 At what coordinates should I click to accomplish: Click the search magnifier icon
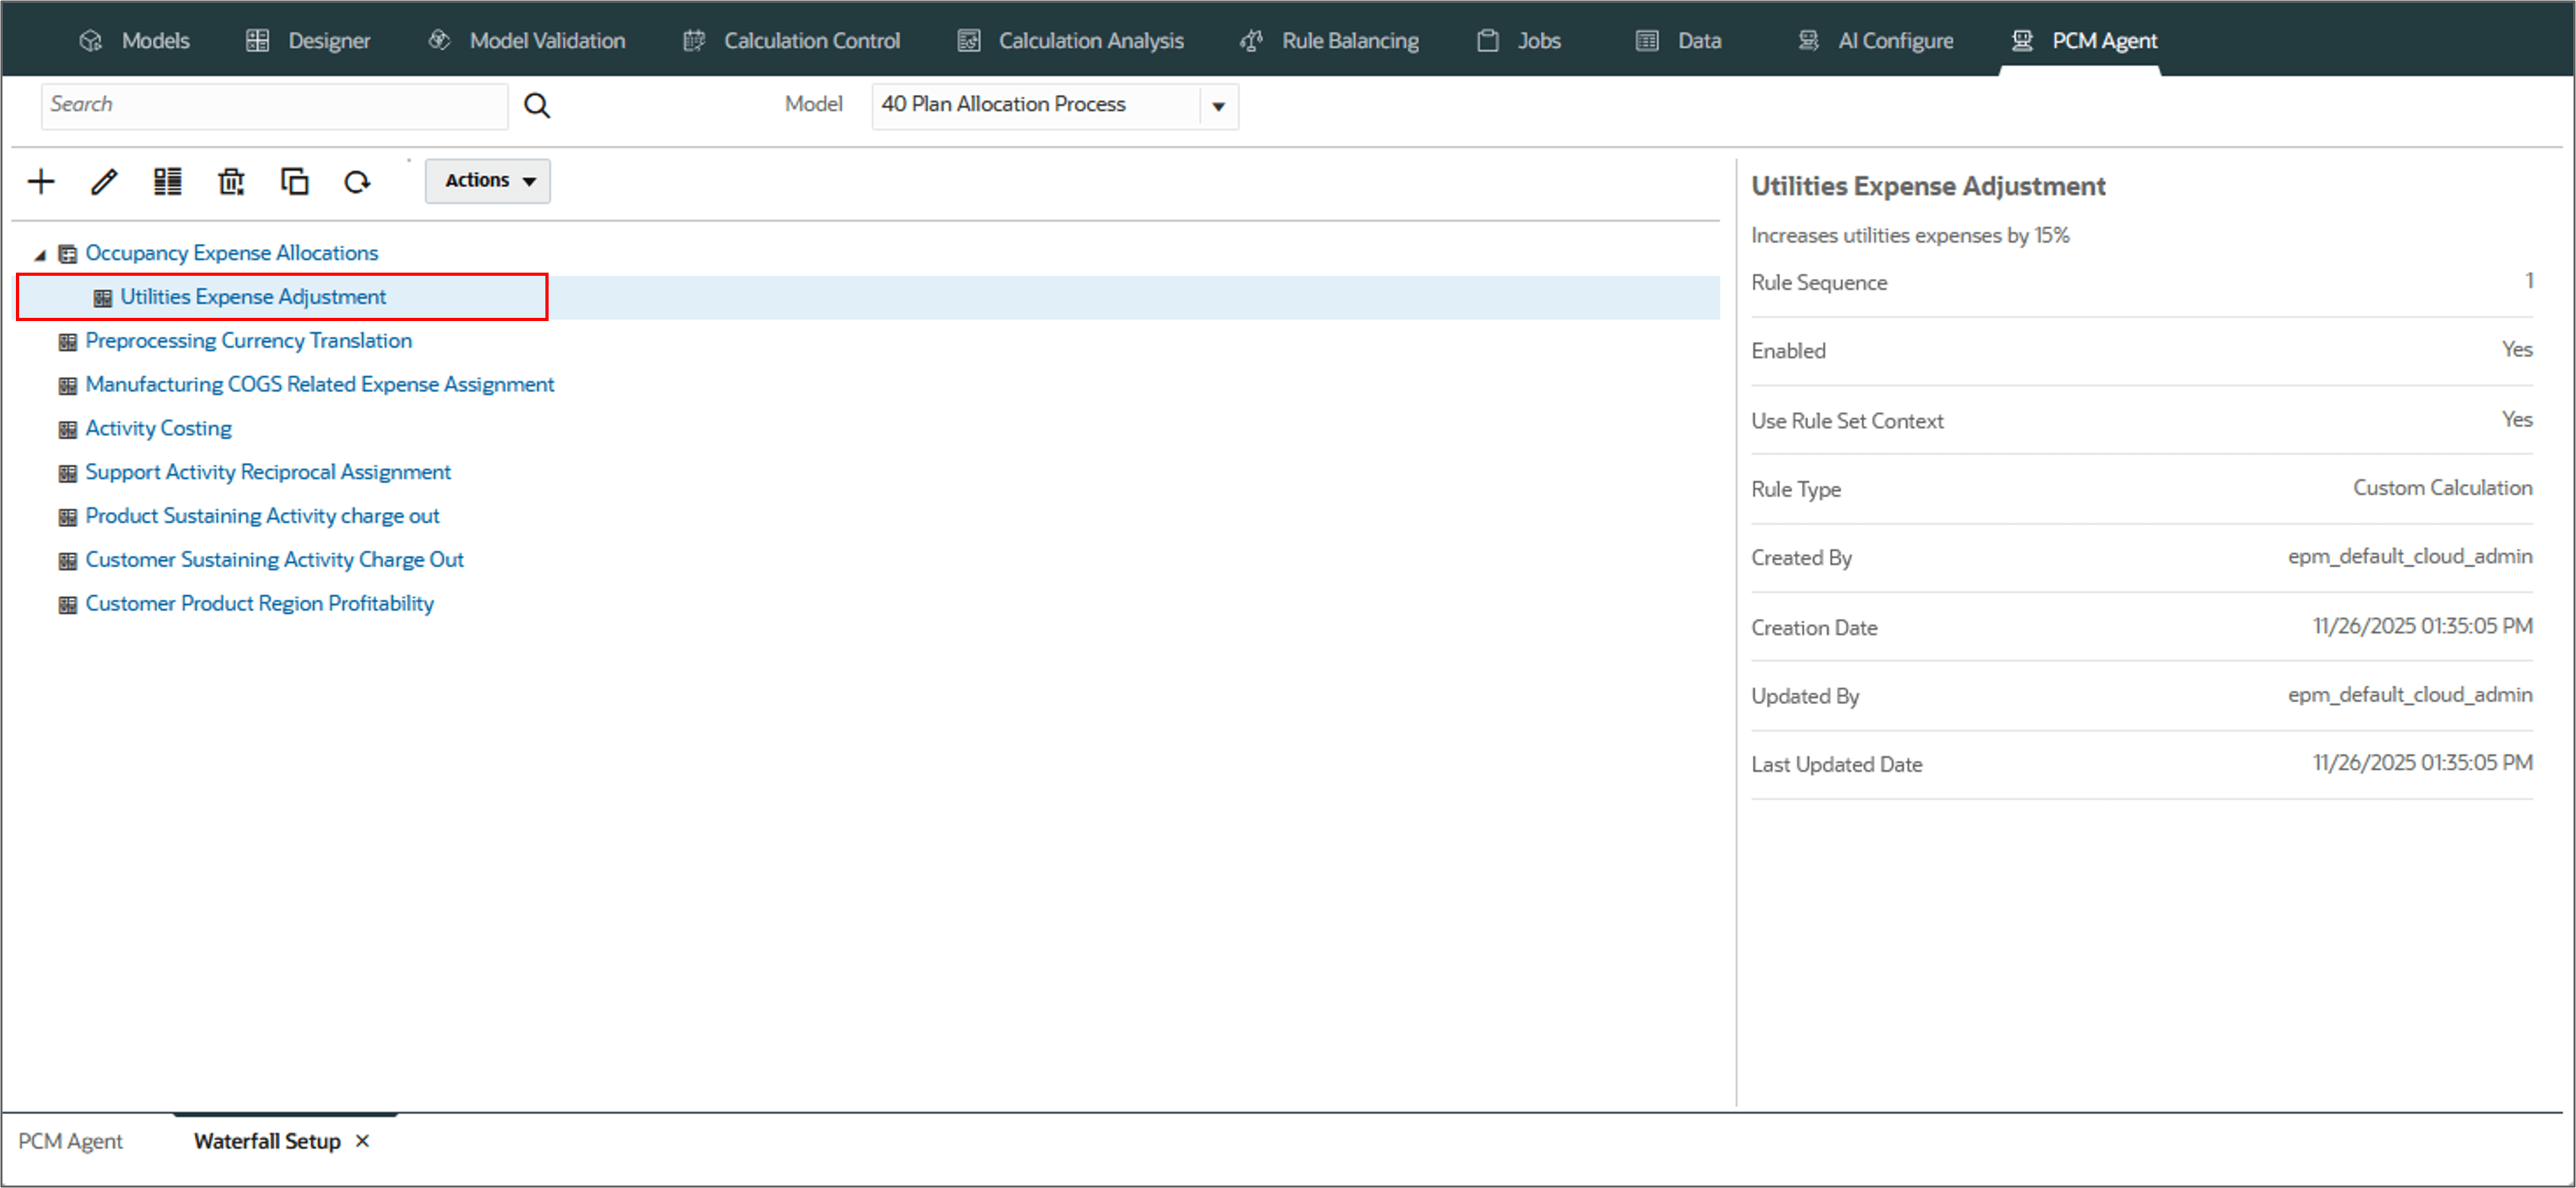[537, 105]
